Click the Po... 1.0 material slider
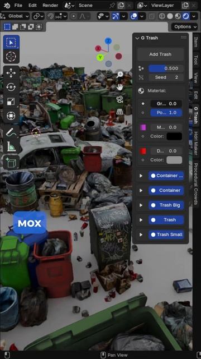The width and height of the screenshot is (201, 359). (166, 113)
